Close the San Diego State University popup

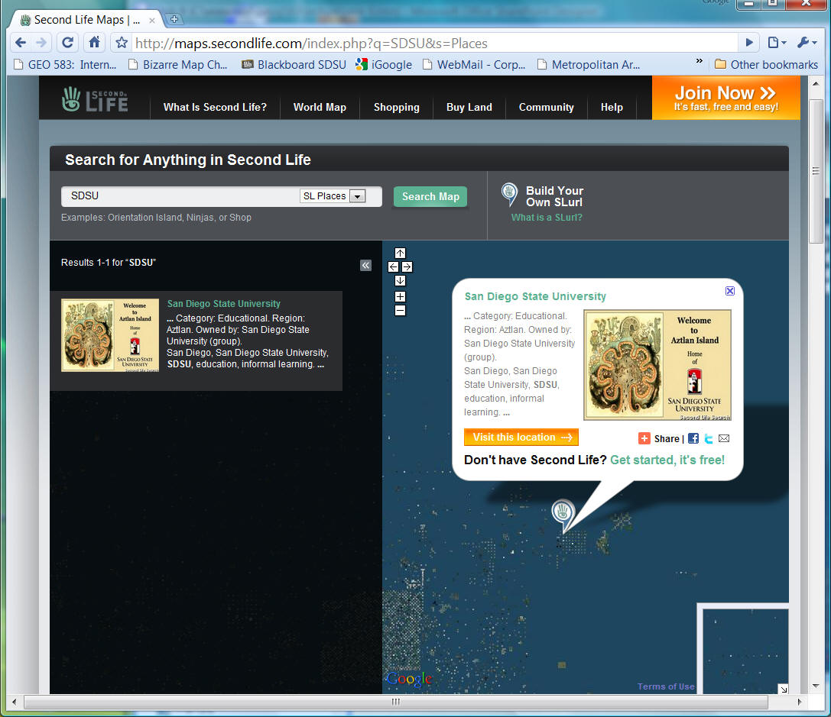click(x=730, y=291)
